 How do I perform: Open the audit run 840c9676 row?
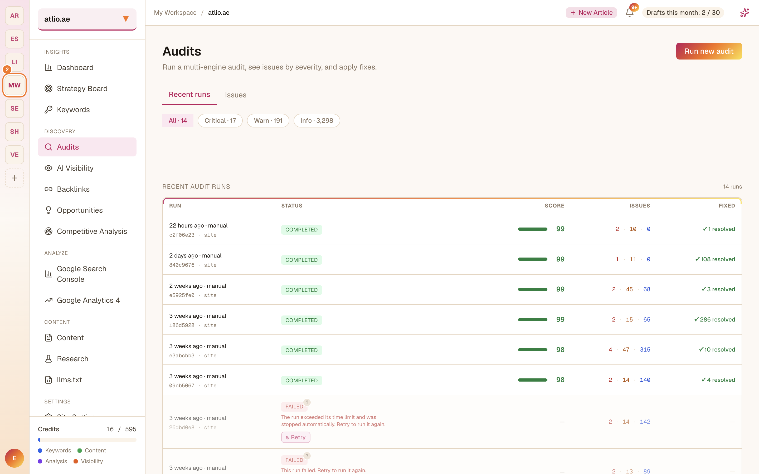pyautogui.click(x=452, y=259)
